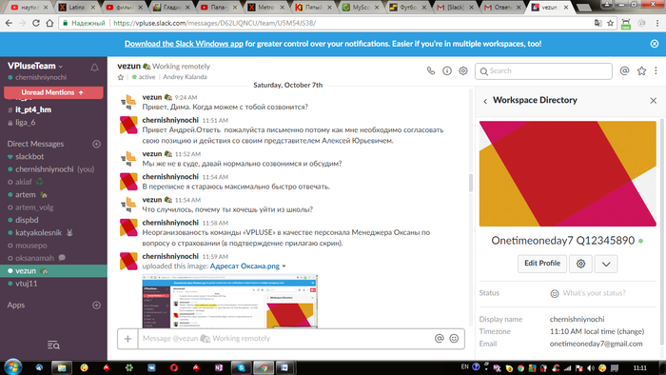The height and width of the screenshot is (375, 666).
Task: Open Download the Slack Windows app link
Action: point(184,44)
